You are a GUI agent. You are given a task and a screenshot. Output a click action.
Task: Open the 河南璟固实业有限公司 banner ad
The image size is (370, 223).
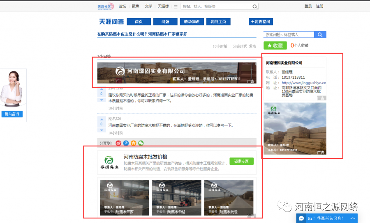pos(177,73)
